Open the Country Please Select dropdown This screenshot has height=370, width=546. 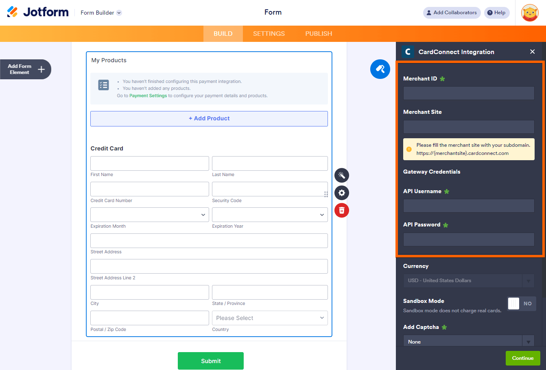coord(270,318)
